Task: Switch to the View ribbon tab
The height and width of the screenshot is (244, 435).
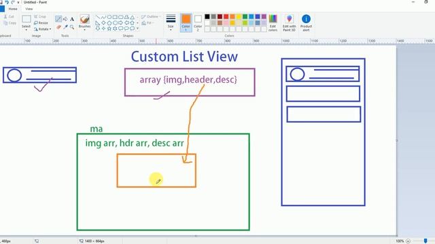Action: 29,9
